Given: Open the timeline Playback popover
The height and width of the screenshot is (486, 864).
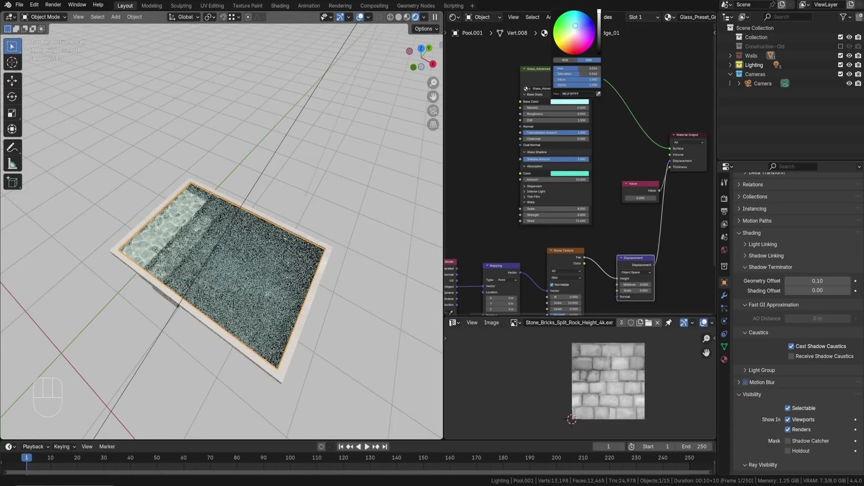Looking at the screenshot, I should click(36, 447).
